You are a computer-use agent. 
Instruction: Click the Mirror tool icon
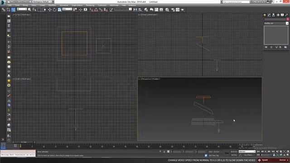click(x=135, y=10)
